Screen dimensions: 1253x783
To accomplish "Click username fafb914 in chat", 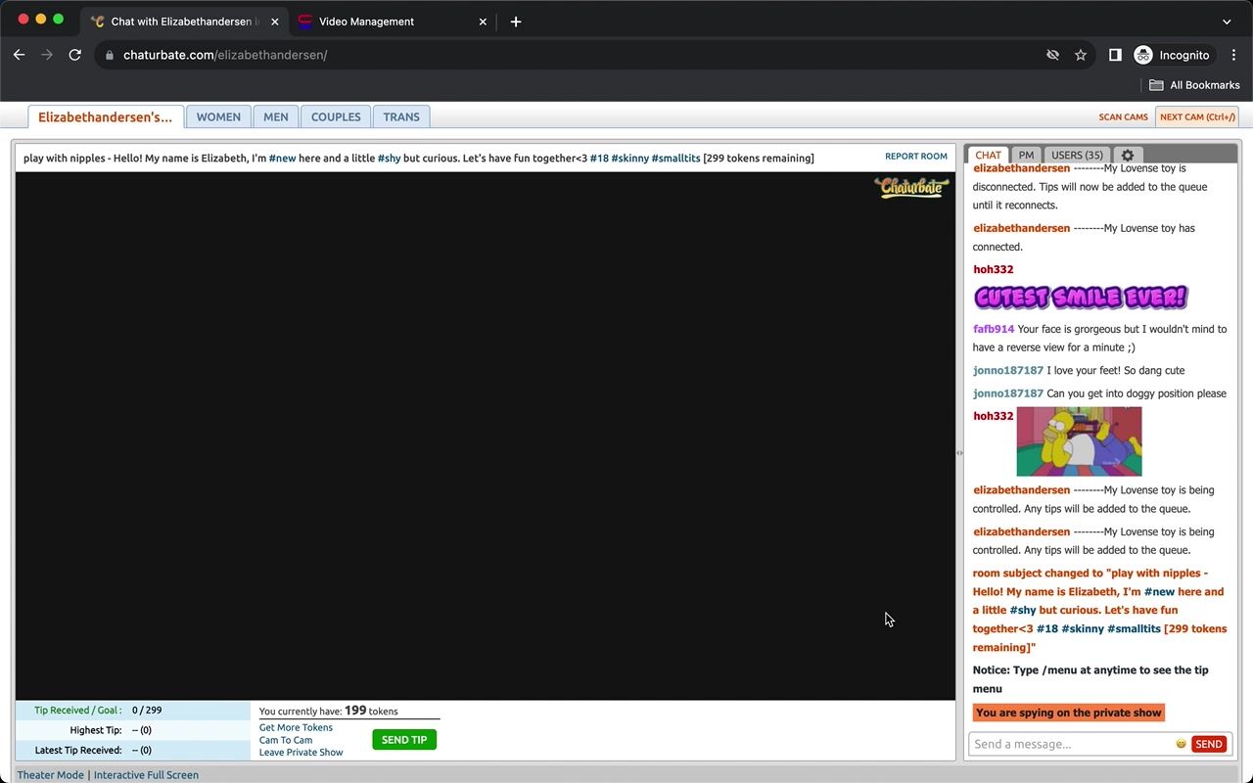I will pos(994,329).
